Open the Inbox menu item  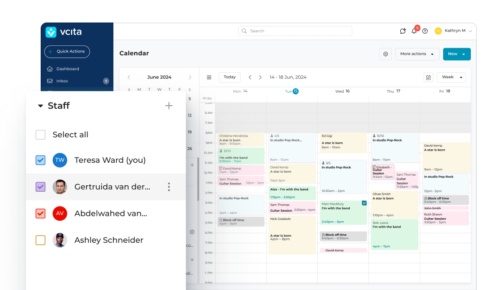pyautogui.click(x=62, y=81)
